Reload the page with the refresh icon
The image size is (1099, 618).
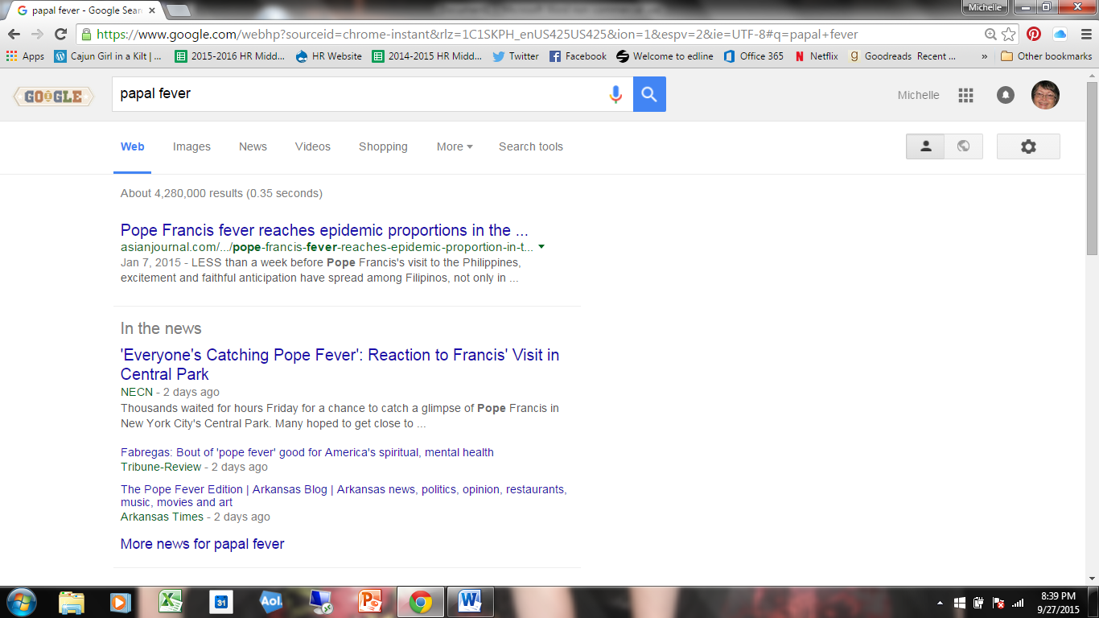pos(60,34)
